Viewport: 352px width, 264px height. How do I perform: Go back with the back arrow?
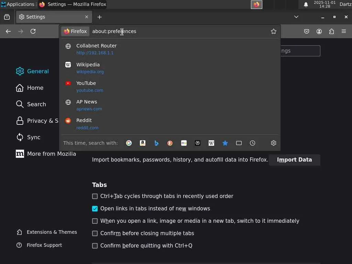click(8, 31)
